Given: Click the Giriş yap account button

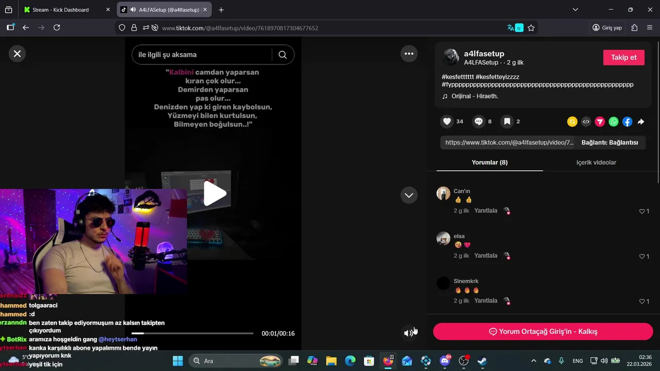Looking at the screenshot, I should [607, 28].
